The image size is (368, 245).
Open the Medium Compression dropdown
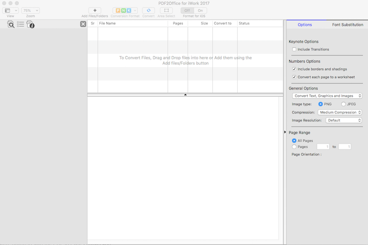[340, 112]
